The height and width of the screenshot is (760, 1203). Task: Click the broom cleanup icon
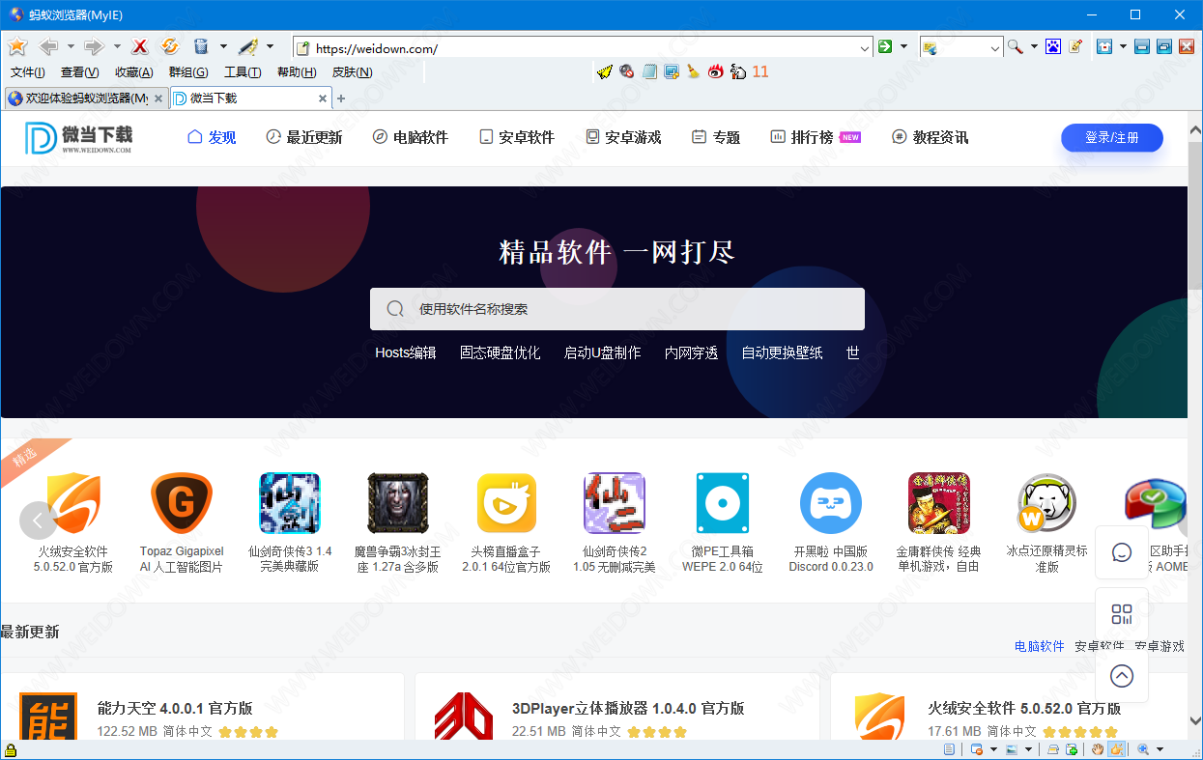(693, 71)
